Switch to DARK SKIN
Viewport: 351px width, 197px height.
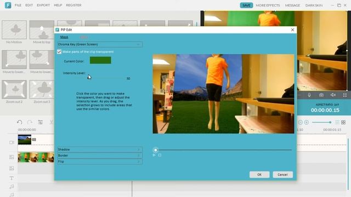(x=314, y=5)
